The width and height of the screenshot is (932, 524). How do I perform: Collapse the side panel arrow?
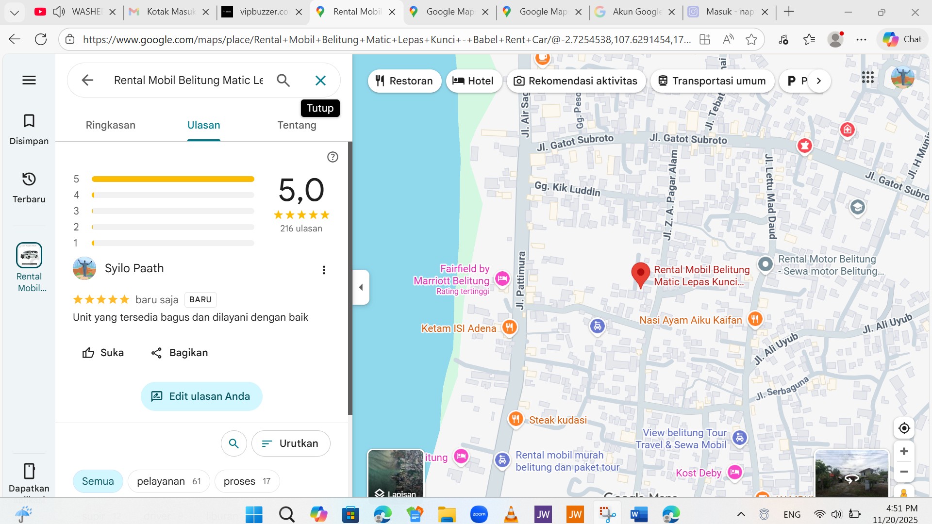tap(361, 287)
